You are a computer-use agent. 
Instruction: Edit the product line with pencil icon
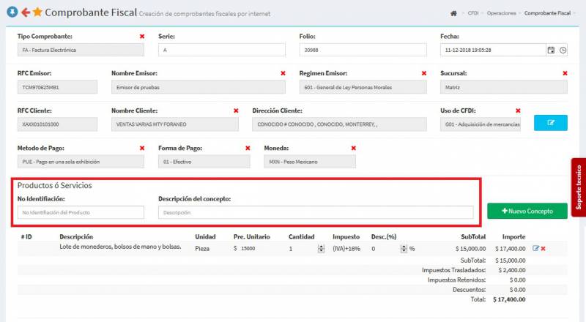point(535,249)
